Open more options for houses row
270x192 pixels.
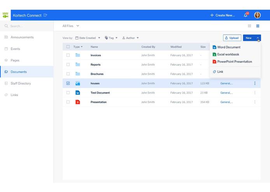coord(255,83)
